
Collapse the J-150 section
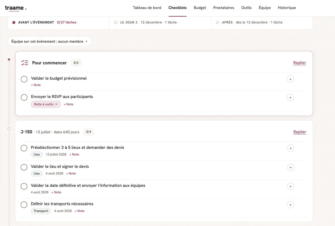click(x=300, y=132)
